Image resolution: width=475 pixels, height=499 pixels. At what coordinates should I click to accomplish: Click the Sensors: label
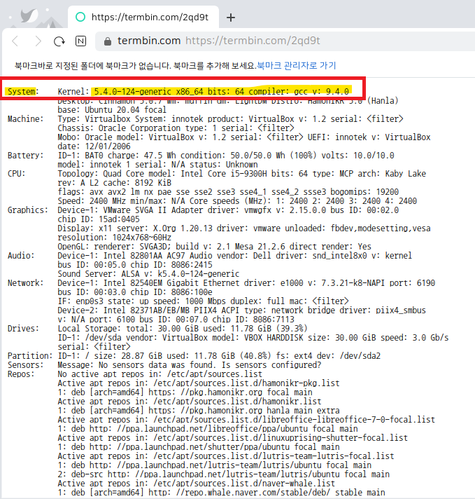25,365
